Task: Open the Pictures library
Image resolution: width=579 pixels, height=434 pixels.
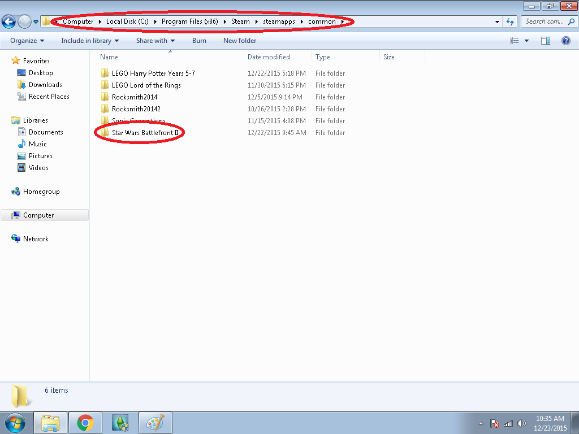Action: (41, 156)
